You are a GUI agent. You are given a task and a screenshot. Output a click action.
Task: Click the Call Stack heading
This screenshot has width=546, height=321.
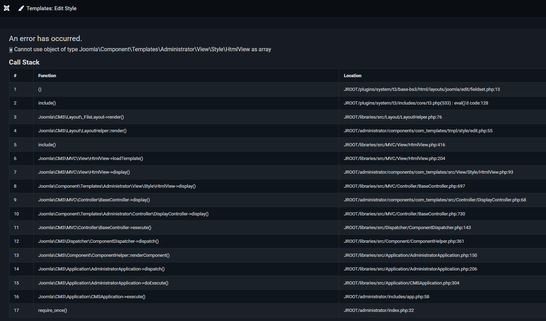pyautogui.click(x=24, y=62)
